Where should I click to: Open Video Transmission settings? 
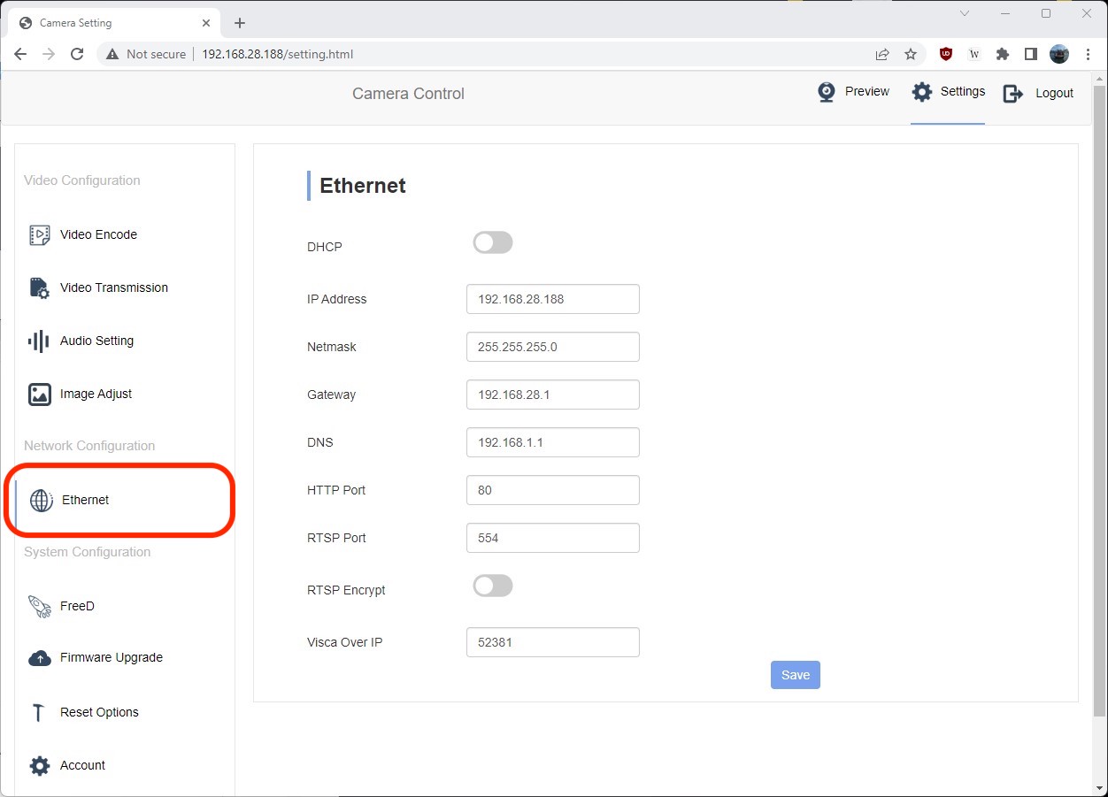pos(40,287)
